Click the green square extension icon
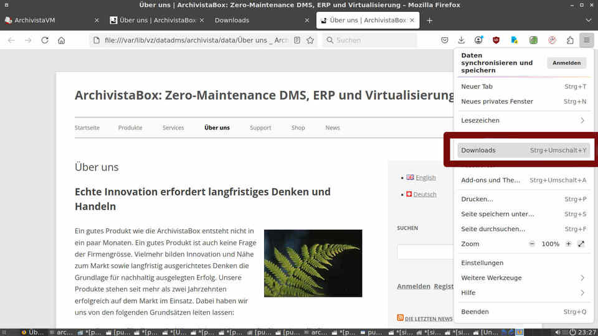 coord(533,40)
